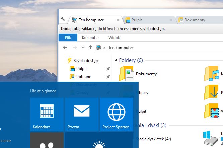Open the Kalendarz tile in Start menu
Viewport: 223px width, 148px height.
pyautogui.click(x=47, y=114)
